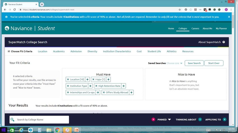238x133 pixels.
Task: Move Major [1] using its arrow button
Action: pyautogui.click(x=108, y=79)
